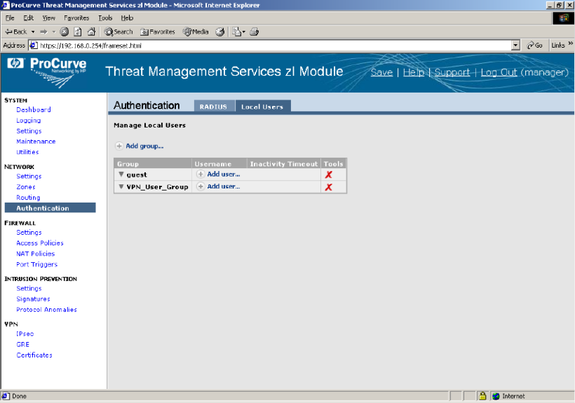The image size is (575, 403).
Task: Click the Refresh page icon
Action: click(x=78, y=32)
